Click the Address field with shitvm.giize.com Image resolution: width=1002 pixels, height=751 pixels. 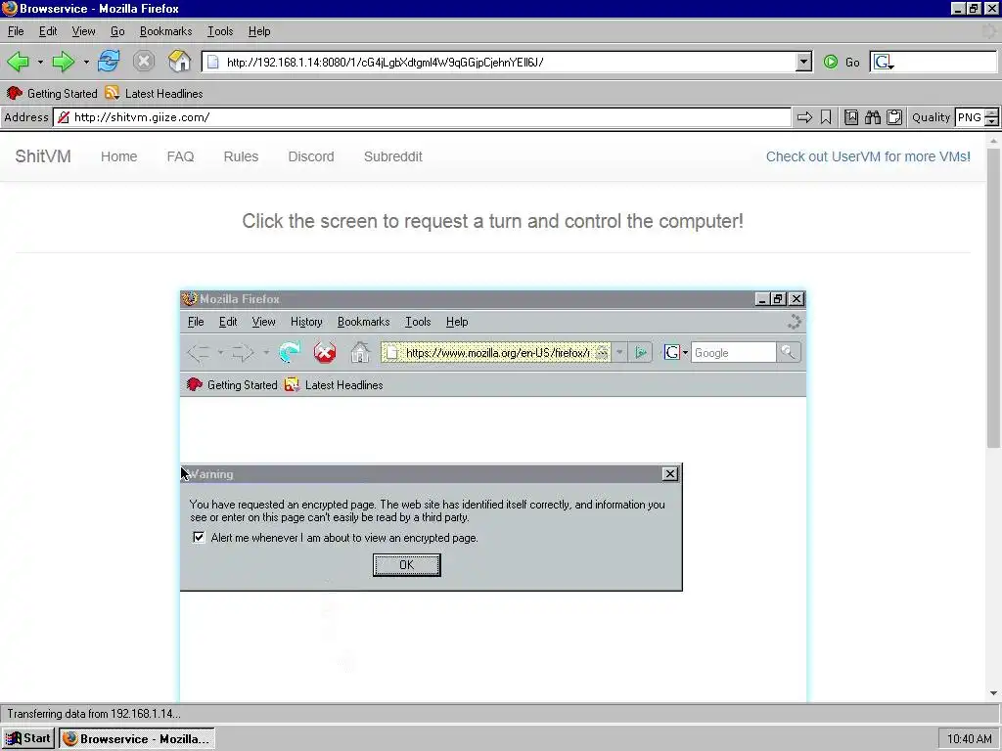(x=423, y=117)
